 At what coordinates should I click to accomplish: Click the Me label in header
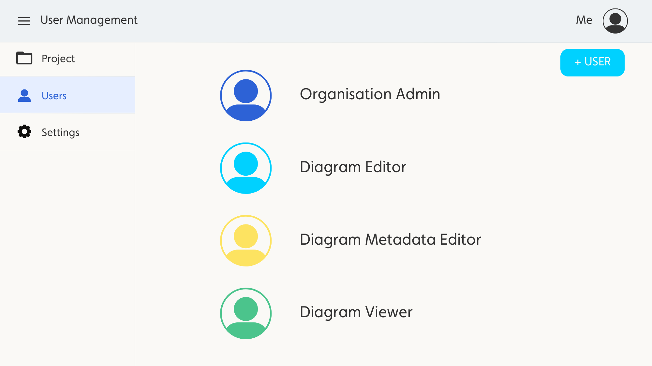(x=584, y=20)
